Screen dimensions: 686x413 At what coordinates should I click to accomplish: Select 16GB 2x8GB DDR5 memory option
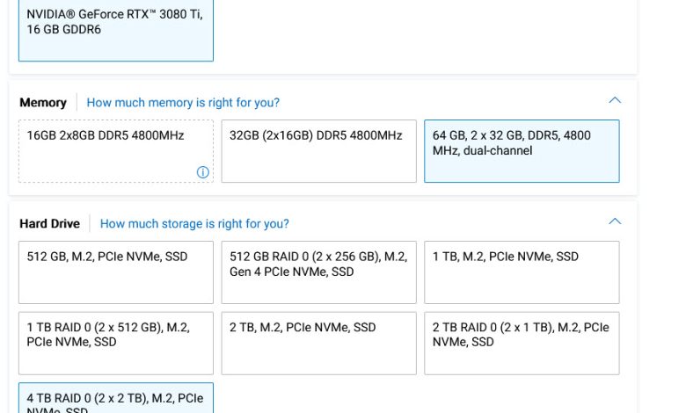pyautogui.click(x=115, y=151)
